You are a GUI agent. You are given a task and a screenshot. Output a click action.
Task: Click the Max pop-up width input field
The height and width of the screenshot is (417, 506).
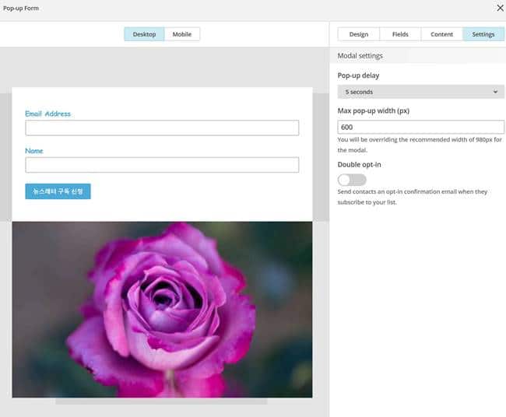click(420, 128)
